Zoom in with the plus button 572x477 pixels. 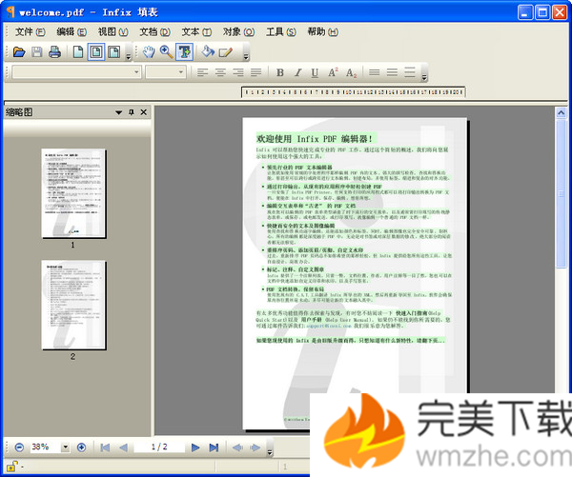point(82,447)
